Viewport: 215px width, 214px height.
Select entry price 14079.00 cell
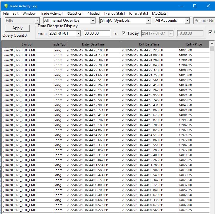(194, 200)
